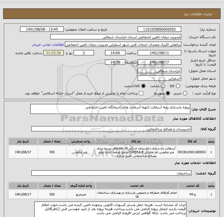
Task: Select the خدمت radio button
Action: (163, 86)
